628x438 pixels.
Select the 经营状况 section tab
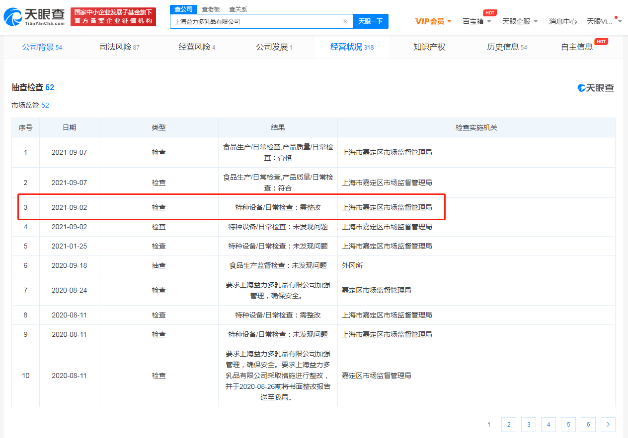(352, 47)
